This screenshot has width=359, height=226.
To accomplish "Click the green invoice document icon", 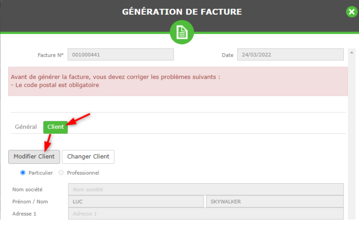I will tap(182, 32).
